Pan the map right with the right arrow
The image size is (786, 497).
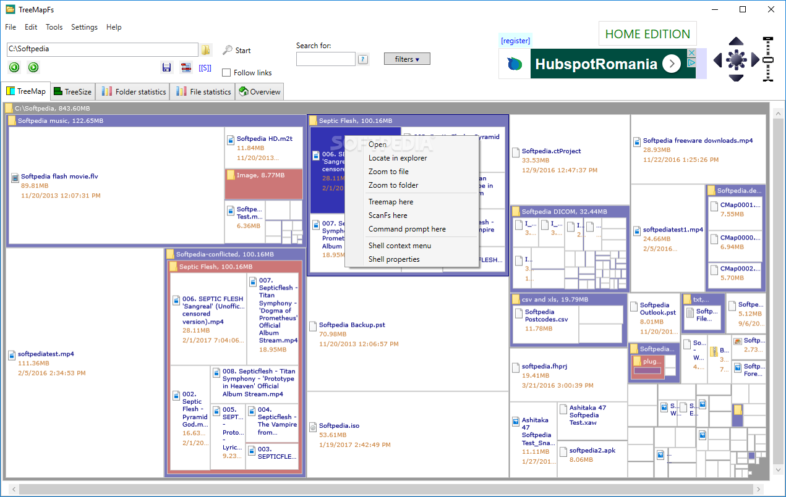(x=755, y=60)
